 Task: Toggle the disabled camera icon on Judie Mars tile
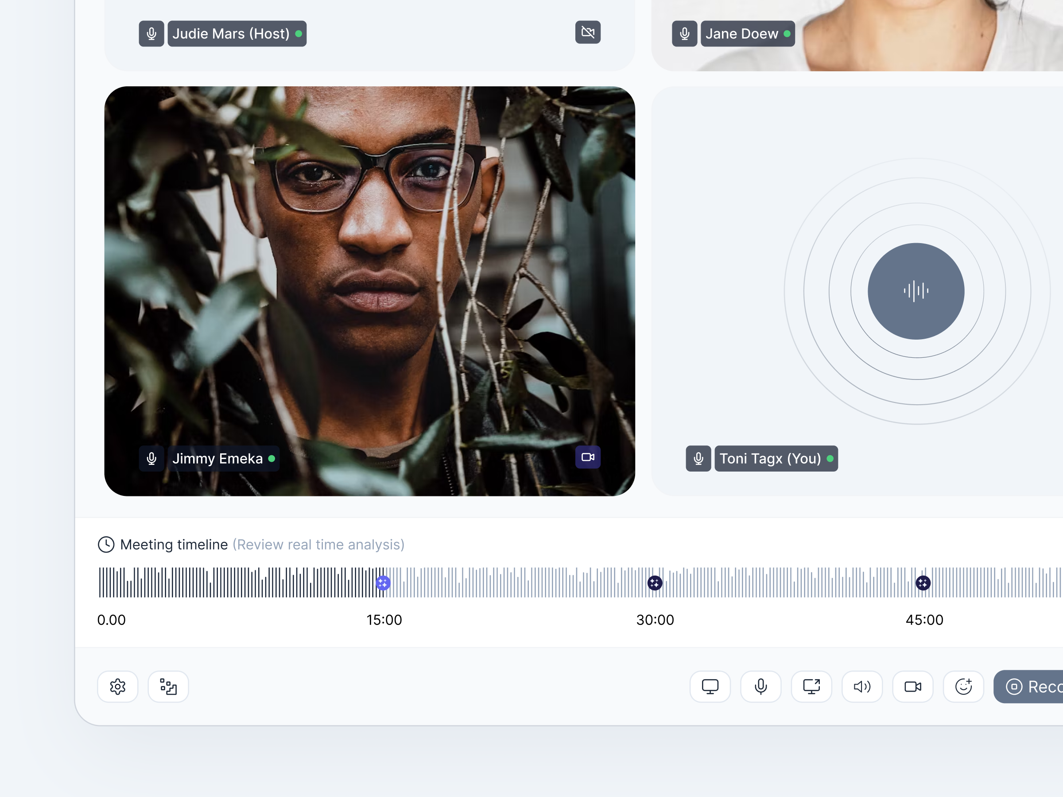coord(588,32)
